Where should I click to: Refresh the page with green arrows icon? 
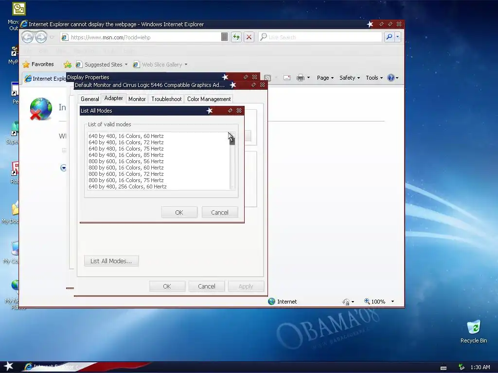(x=236, y=37)
